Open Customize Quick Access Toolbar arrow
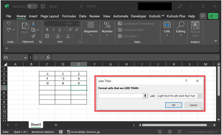The image size is (222, 135). click(7, 48)
